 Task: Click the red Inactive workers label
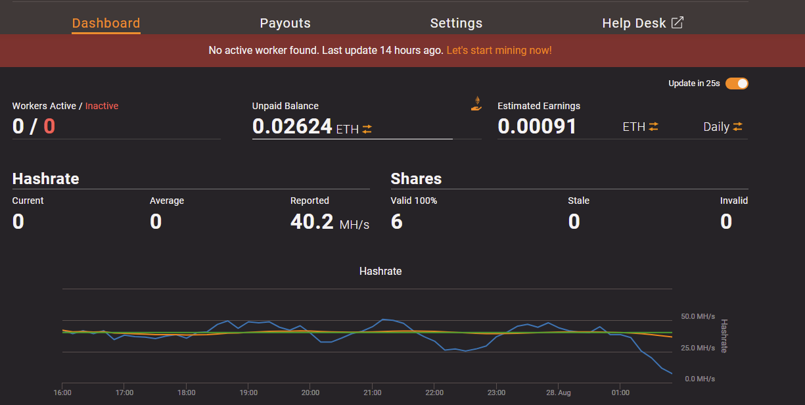[x=102, y=106]
